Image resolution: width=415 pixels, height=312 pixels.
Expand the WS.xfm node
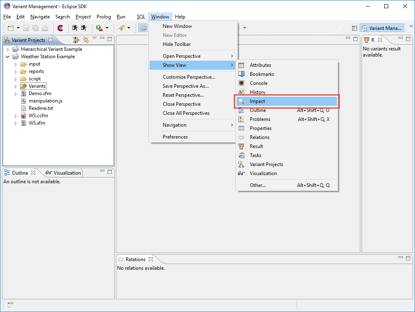(15, 123)
